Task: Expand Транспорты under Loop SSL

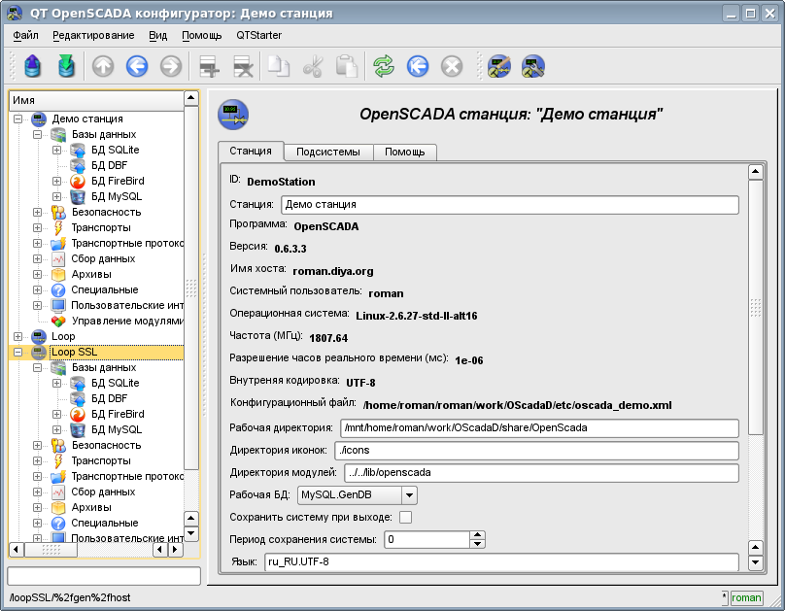Action: point(37,460)
